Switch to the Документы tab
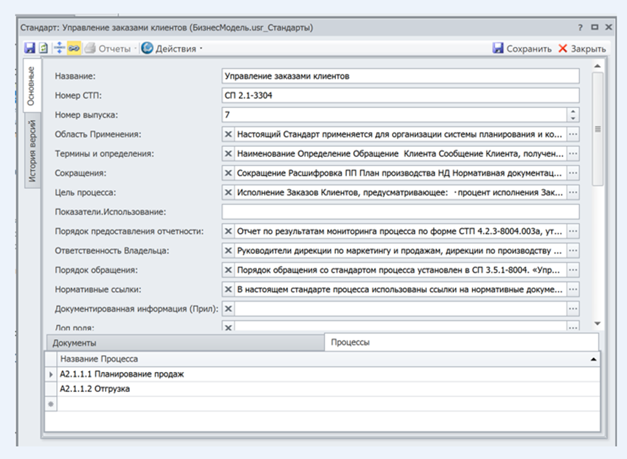The height and width of the screenshot is (459, 627). coord(75,343)
